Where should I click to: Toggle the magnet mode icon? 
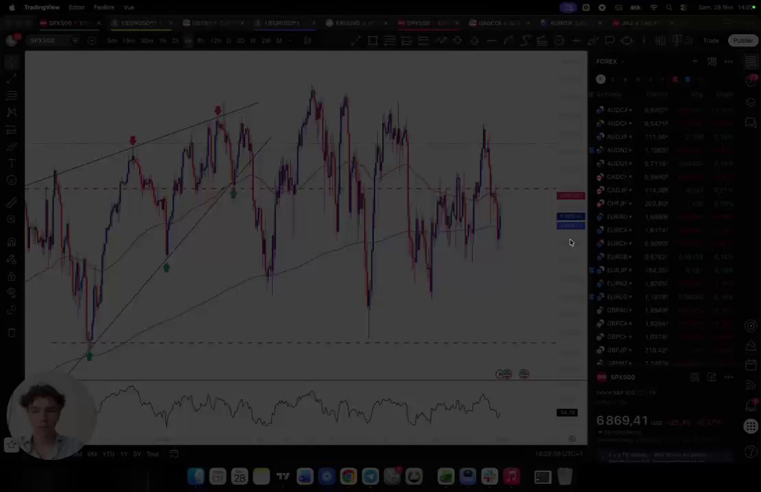(12, 242)
